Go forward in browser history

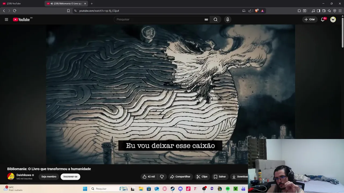(x=9, y=11)
